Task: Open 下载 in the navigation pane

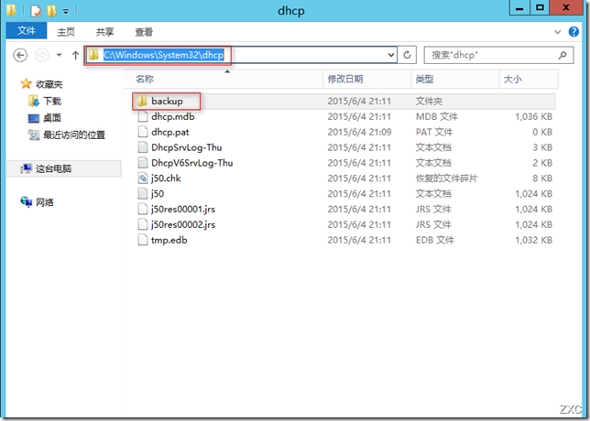Action: (x=52, y=101)
